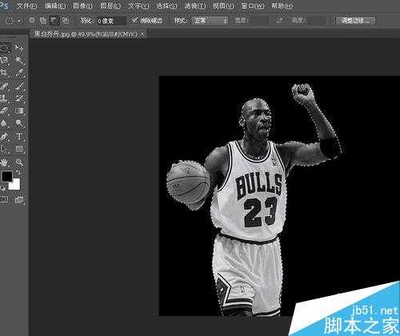Image resolution: width=400 pixels, height=336 pixels.
Task: Select the Crop tool
Action: click(4, 73)
